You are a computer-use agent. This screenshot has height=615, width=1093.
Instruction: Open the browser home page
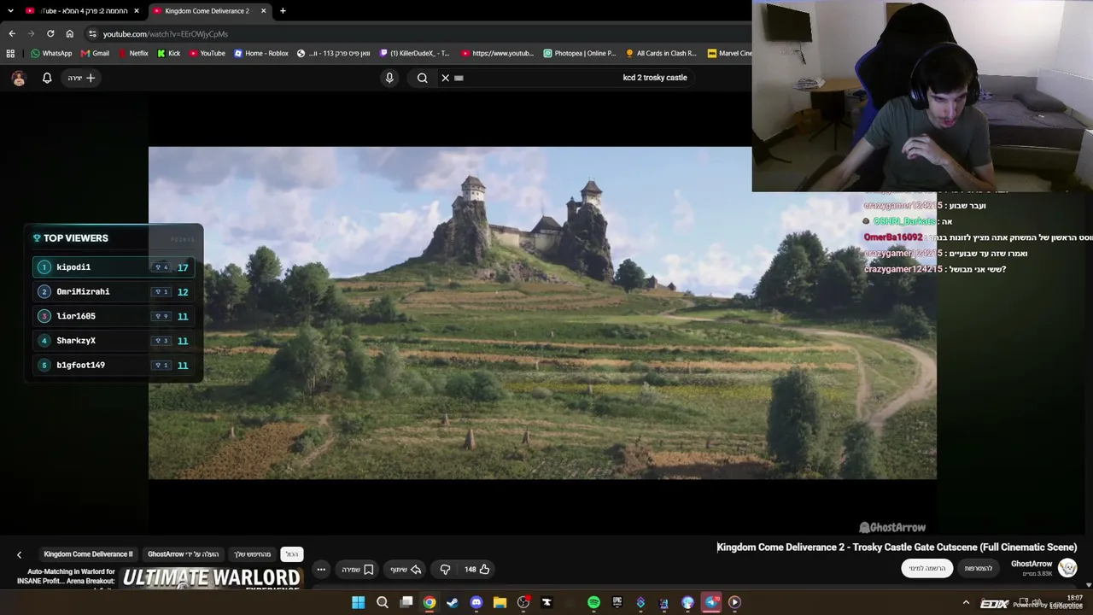(x=70, y=33)
